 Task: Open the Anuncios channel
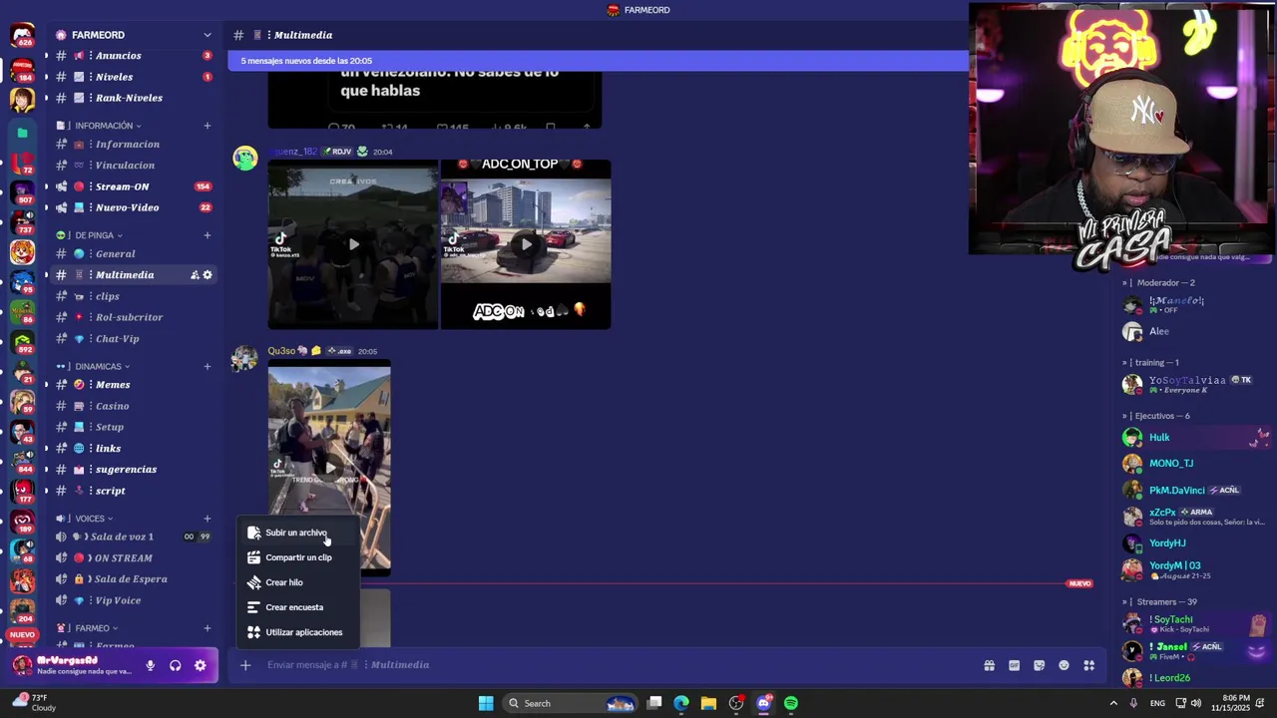tap(135, 56)
